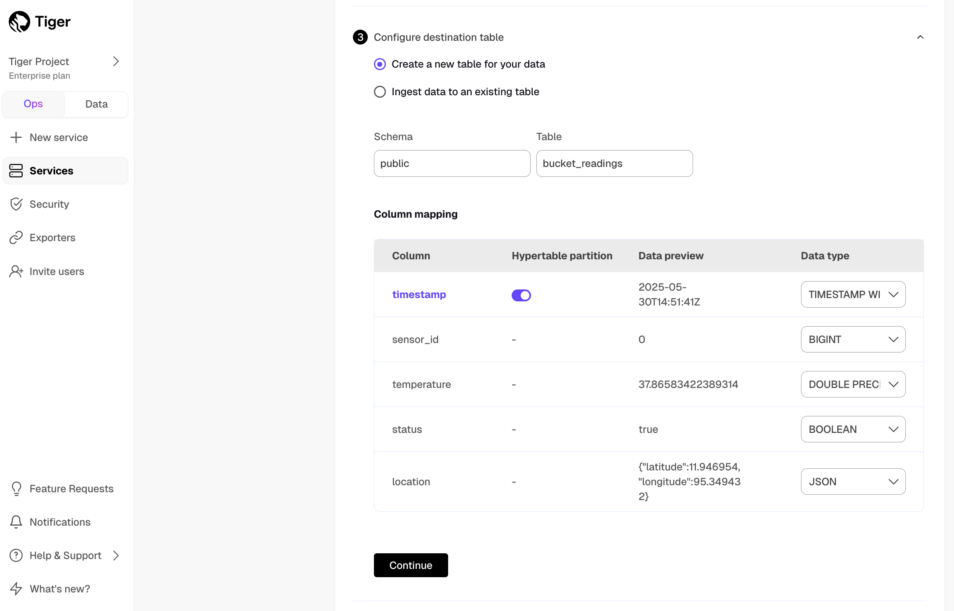Click the What's new lightning icon

pyautogui.click(x=16, y=589)
